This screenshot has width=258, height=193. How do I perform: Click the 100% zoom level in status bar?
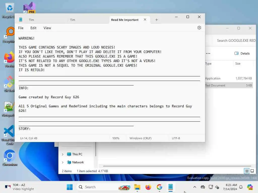(x=116, y=138)
